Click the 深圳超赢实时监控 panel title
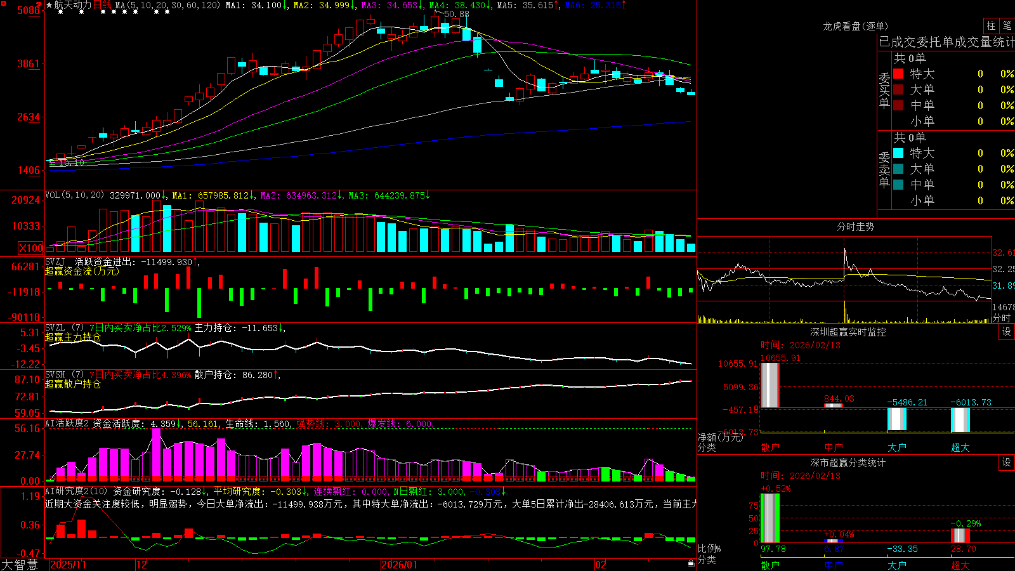This screenshot has height=571, width=1015. [x=848, y=332]
